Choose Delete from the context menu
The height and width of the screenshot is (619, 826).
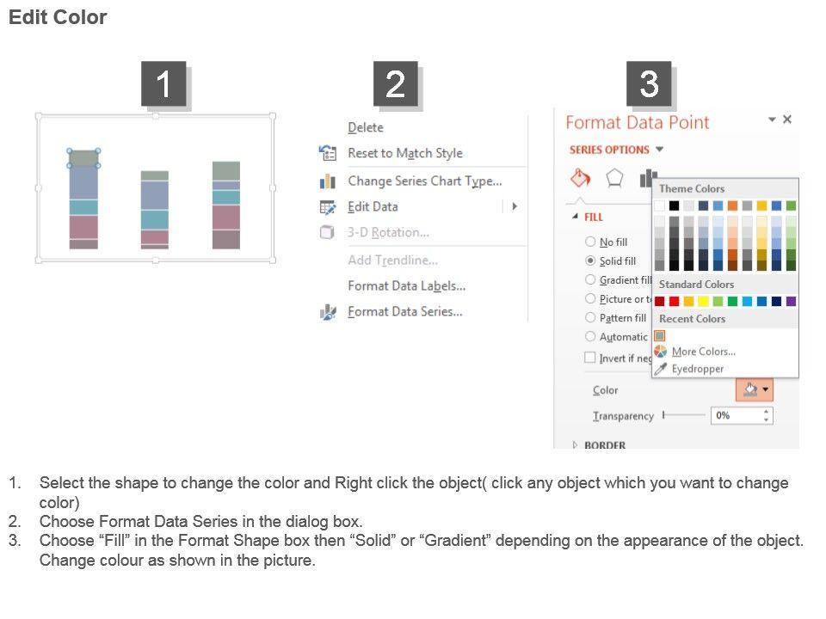point(366,127)
